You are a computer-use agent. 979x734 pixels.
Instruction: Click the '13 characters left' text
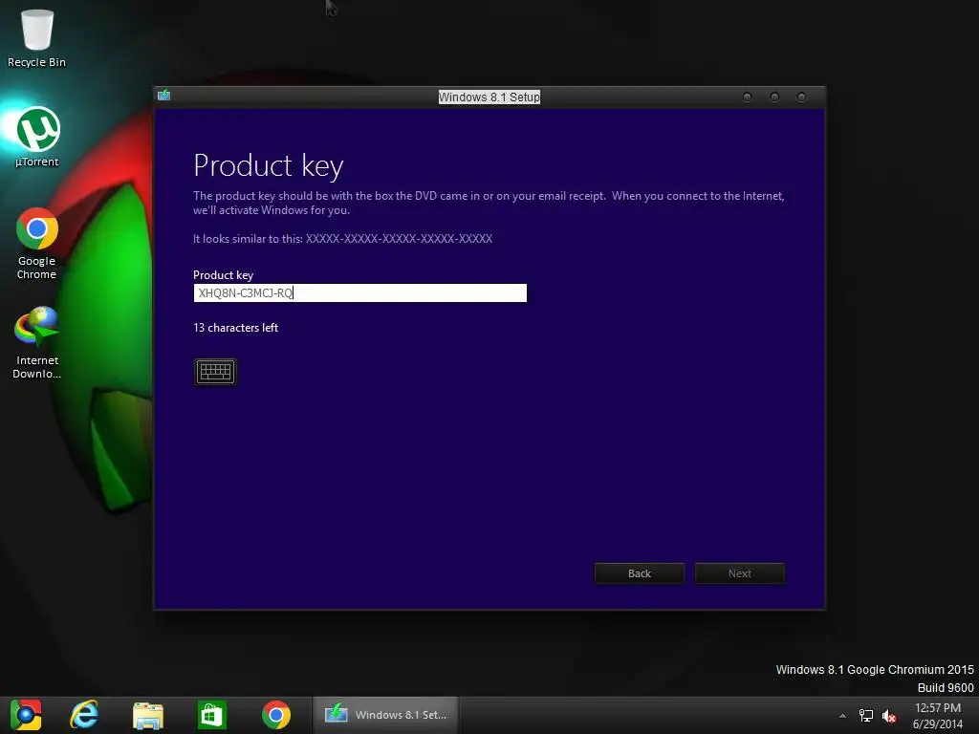click(235, 328)
